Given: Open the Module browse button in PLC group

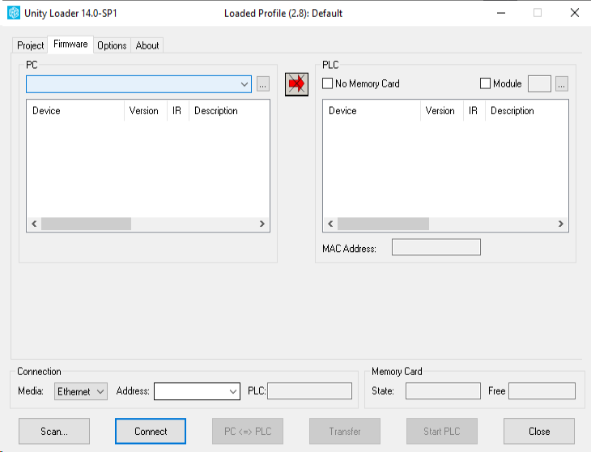Looking at the screenshot, I should pyautogui.click(x=562, y=83).
